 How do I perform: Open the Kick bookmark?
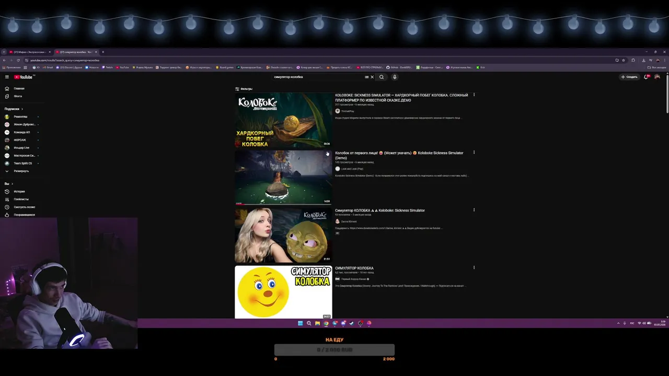[481, 67]
